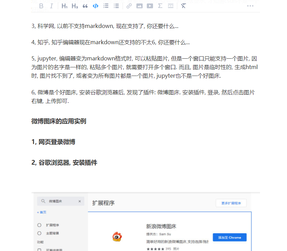Clear the 微博图床 search query

80,201
